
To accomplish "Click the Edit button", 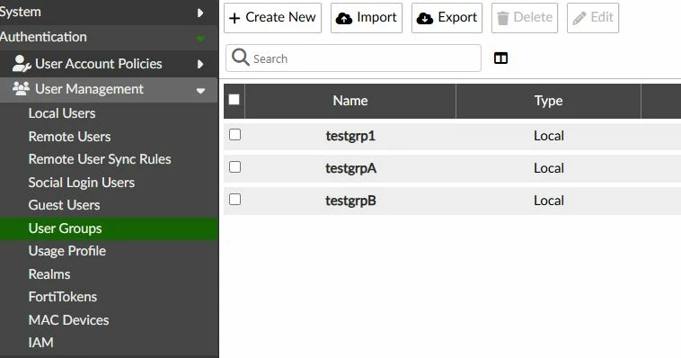I will coord(593,18).
